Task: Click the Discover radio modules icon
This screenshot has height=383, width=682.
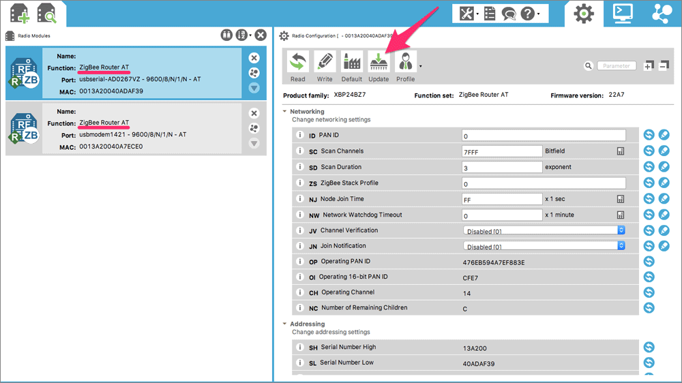Action: tap(47, 13)
